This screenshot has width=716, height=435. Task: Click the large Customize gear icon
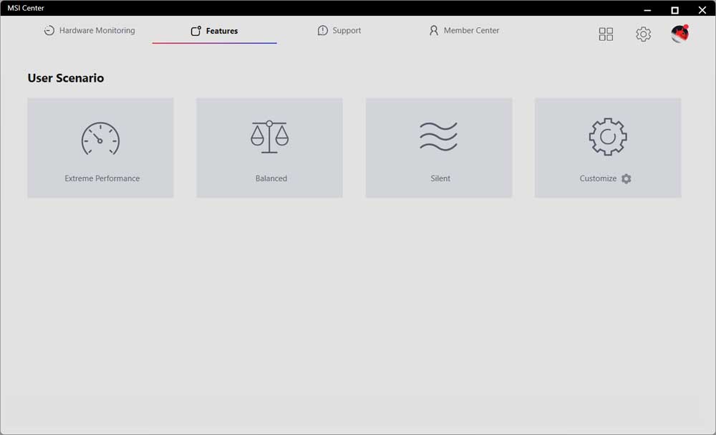(x=607, y=137)
